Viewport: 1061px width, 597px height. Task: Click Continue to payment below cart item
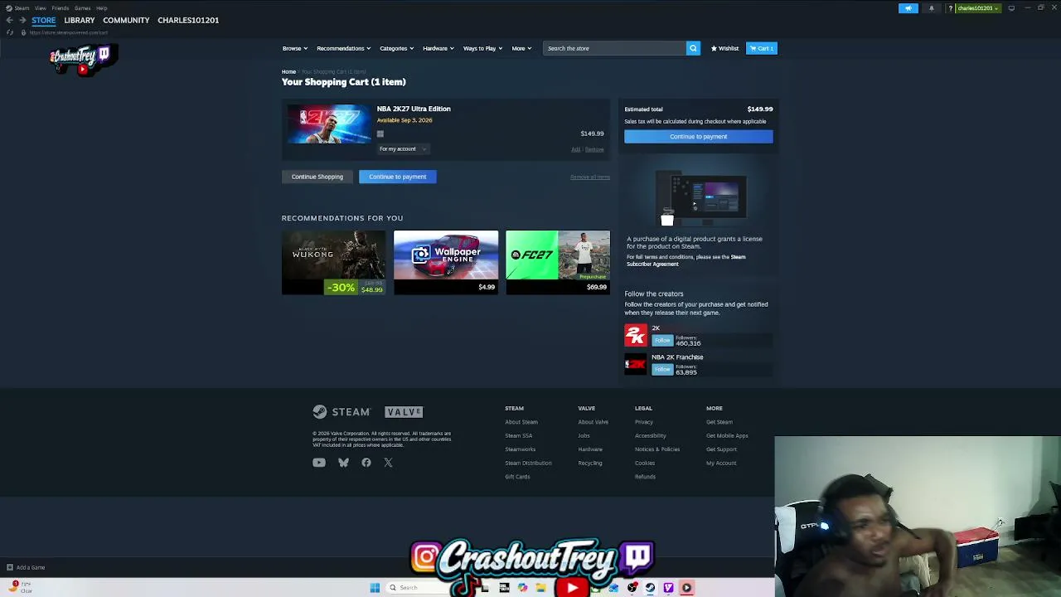point(398,177)
